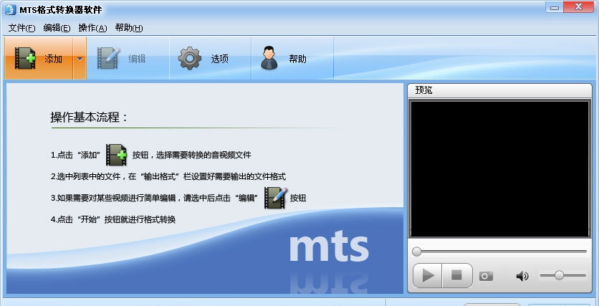Open the 帮助(H) menu
The image size is (599, 306).
[x=129, y=28]
